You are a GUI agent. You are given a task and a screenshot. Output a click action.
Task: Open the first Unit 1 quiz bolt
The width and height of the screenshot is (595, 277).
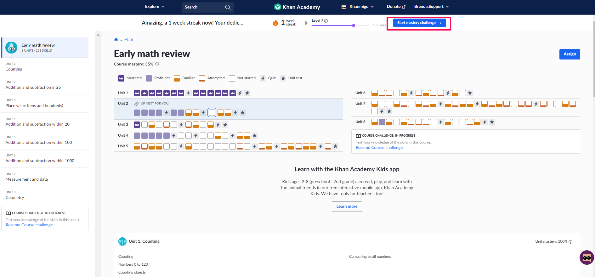[x=188, y=93]
